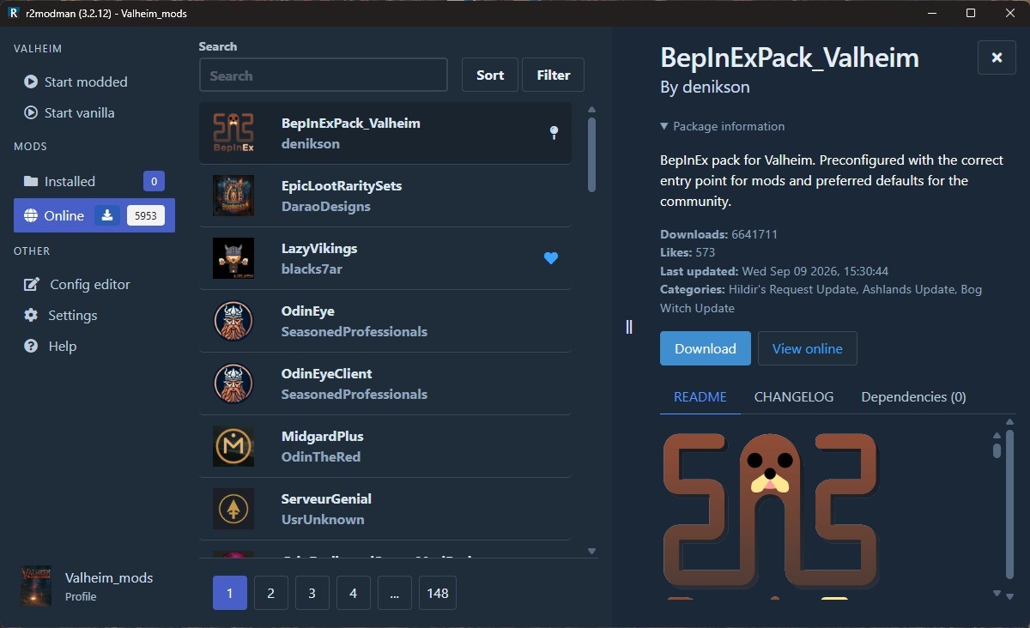Image resolution: width=1030 pixels, height=628 pixels.
Task: Click the Help question mark icon
Action: pyautogui.click(x=31, y=346)
